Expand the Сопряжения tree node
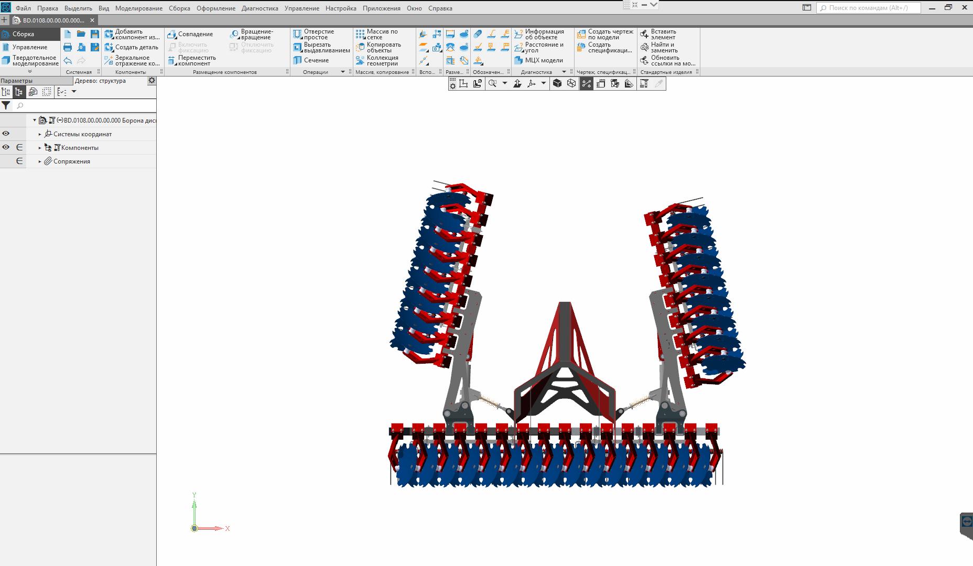Image resolution: width=973 pixels, height=566 pixels. tap(40, 161)
